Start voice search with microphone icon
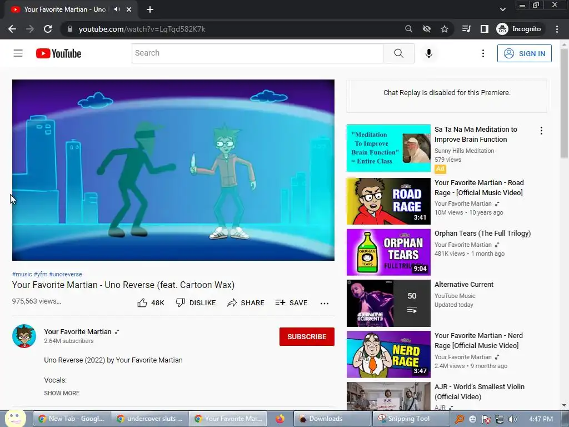This screenshot has width=569, height=427. (428, 53)
